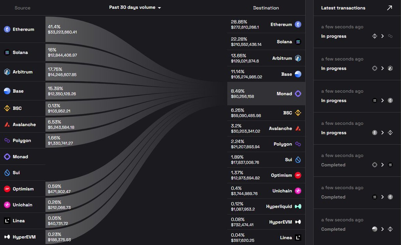This screenshot has width=401, height=245.
Task: Click the Avalanche icon in the Source list
Action: [7, 124]
